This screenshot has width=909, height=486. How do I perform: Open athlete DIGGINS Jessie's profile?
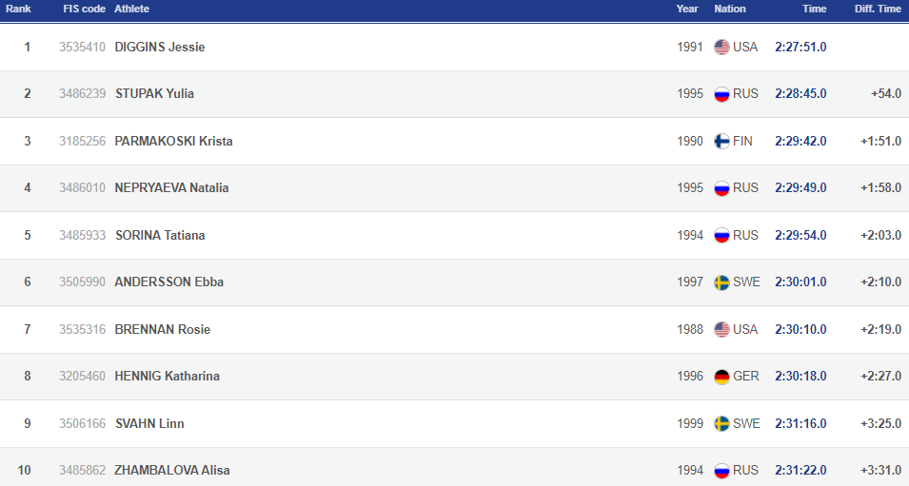(x=159, y=47)
